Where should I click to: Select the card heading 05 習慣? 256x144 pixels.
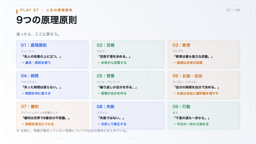[105, 76]
